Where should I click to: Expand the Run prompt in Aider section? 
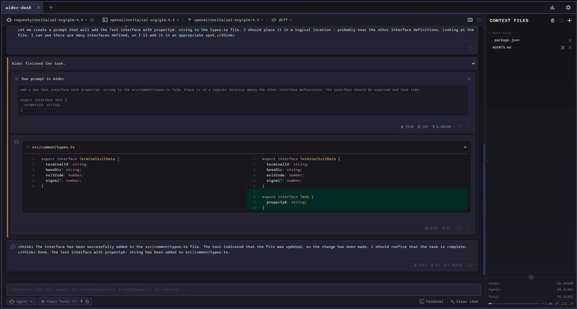(469, 79)
